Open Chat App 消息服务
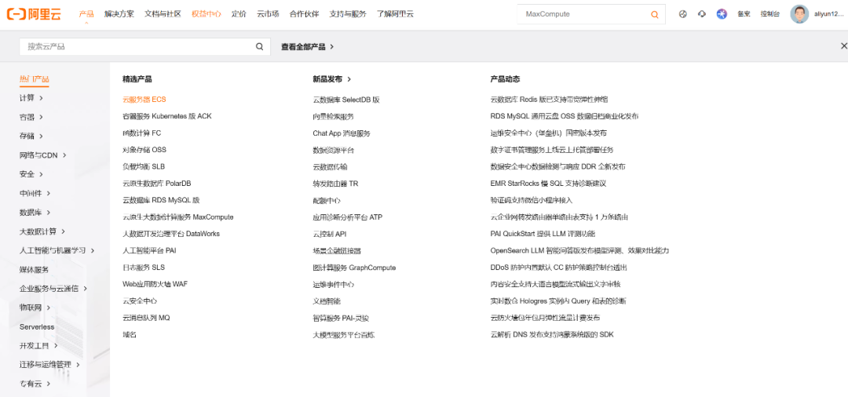848x397 pixels. (x=342, y=133)
